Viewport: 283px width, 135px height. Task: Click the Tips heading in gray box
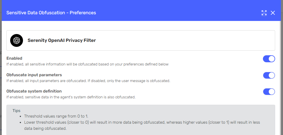pyautogui.click(x=16, y=111)
